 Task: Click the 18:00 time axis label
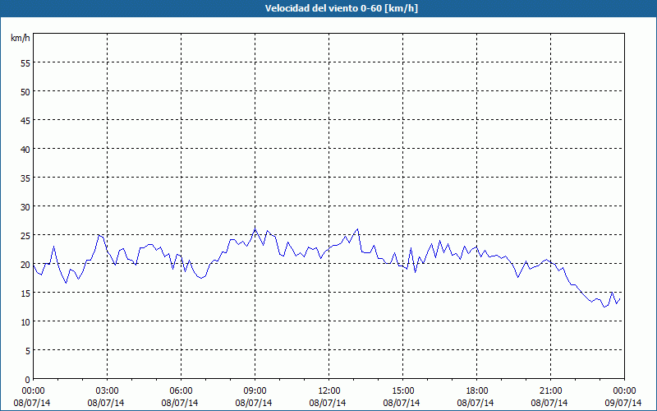pos(477,391)
